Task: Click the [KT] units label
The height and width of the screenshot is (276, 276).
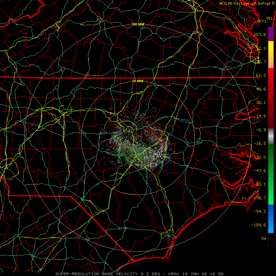Action: pos(262,21)
